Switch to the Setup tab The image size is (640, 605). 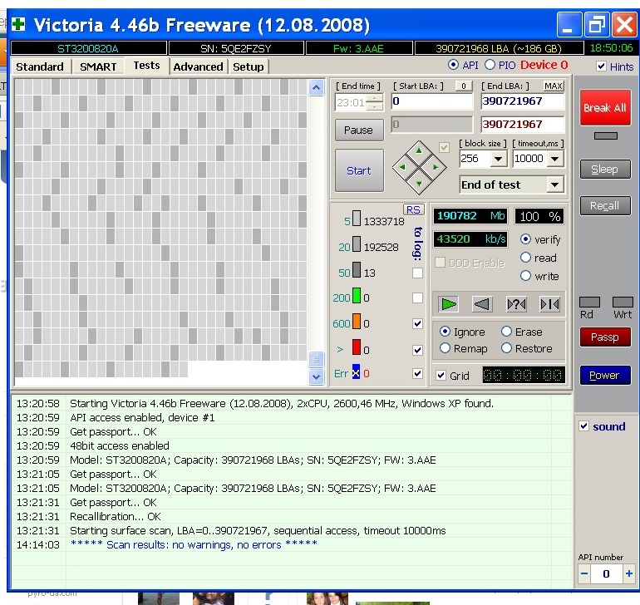click(x=249, y=66)
